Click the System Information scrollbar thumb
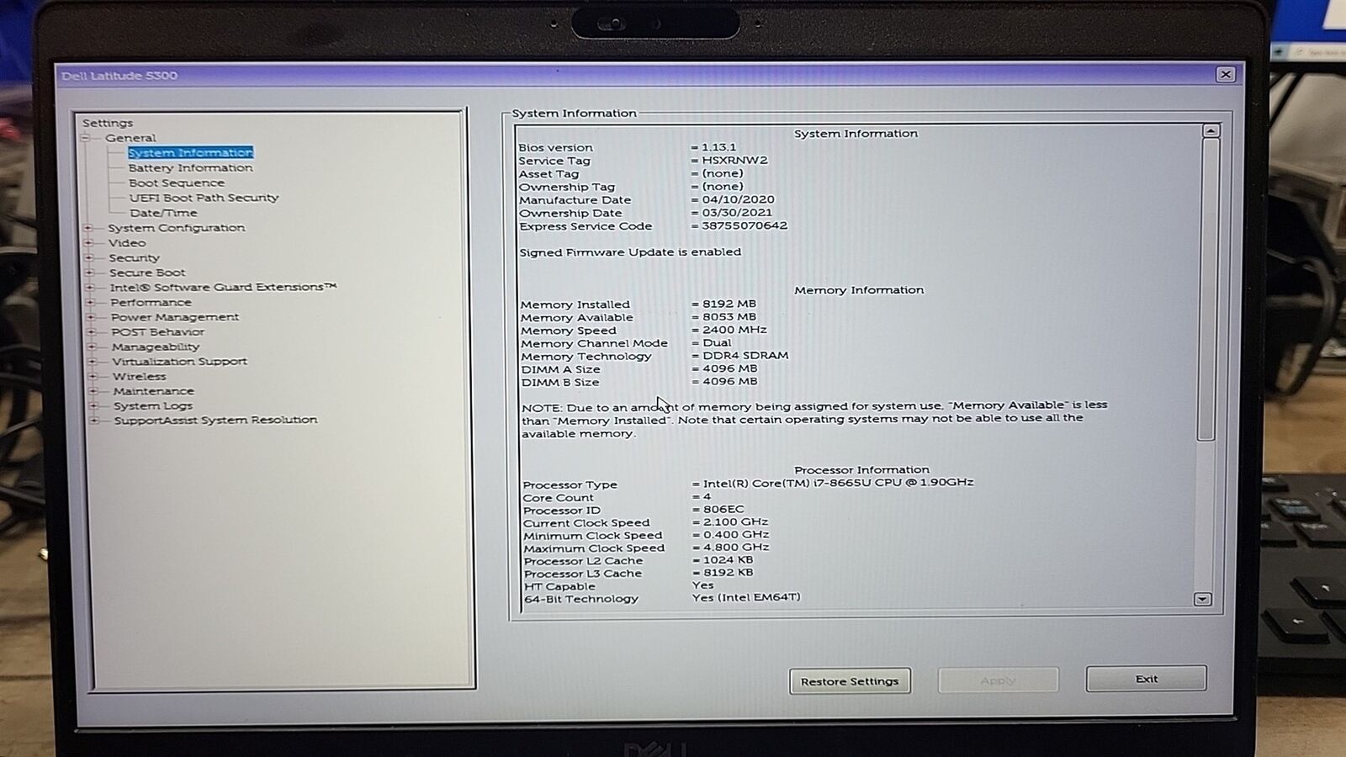Image resolution: width=1346 pixels, height=757 pixels. pyautogui.click(x=1208, y=289)
